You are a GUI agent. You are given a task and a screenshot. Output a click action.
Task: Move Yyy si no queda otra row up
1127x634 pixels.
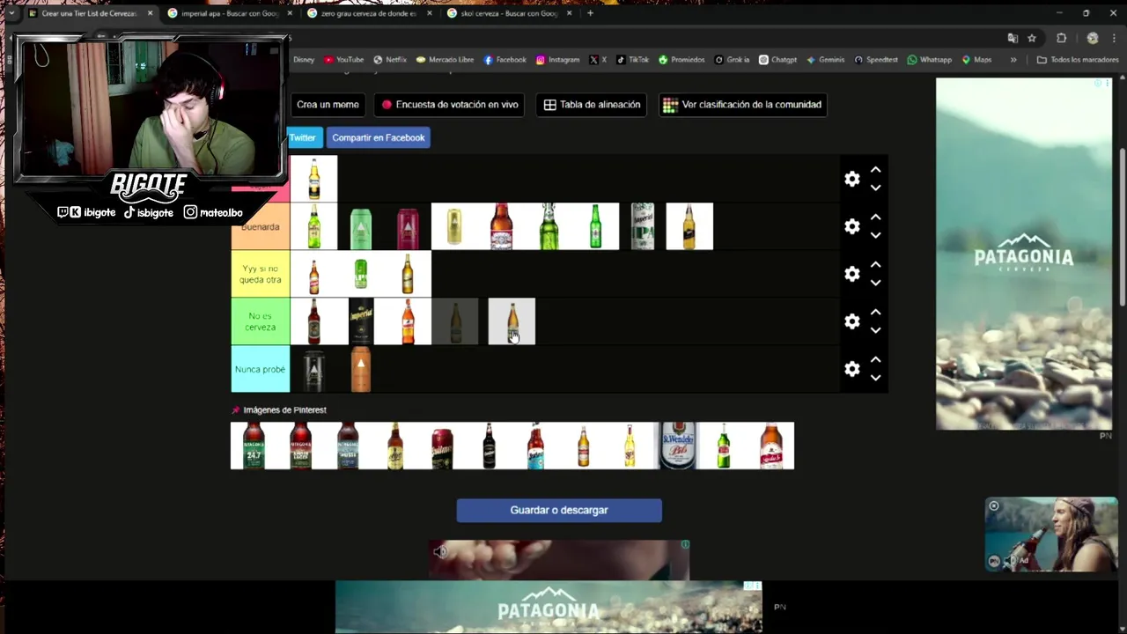[875, 265]
